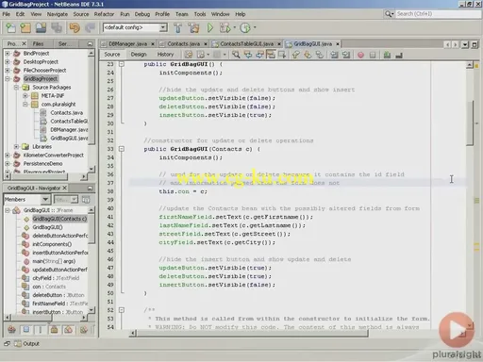Switch to the Files panel tab
483x362 pixels.
38,43
